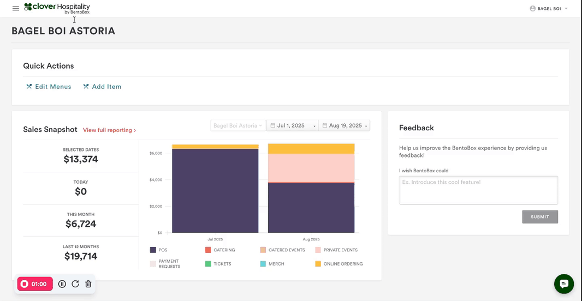This screenshot has height=301, width=582.
Task: Toggle Merch legend swatch
Action: point(263,264)
